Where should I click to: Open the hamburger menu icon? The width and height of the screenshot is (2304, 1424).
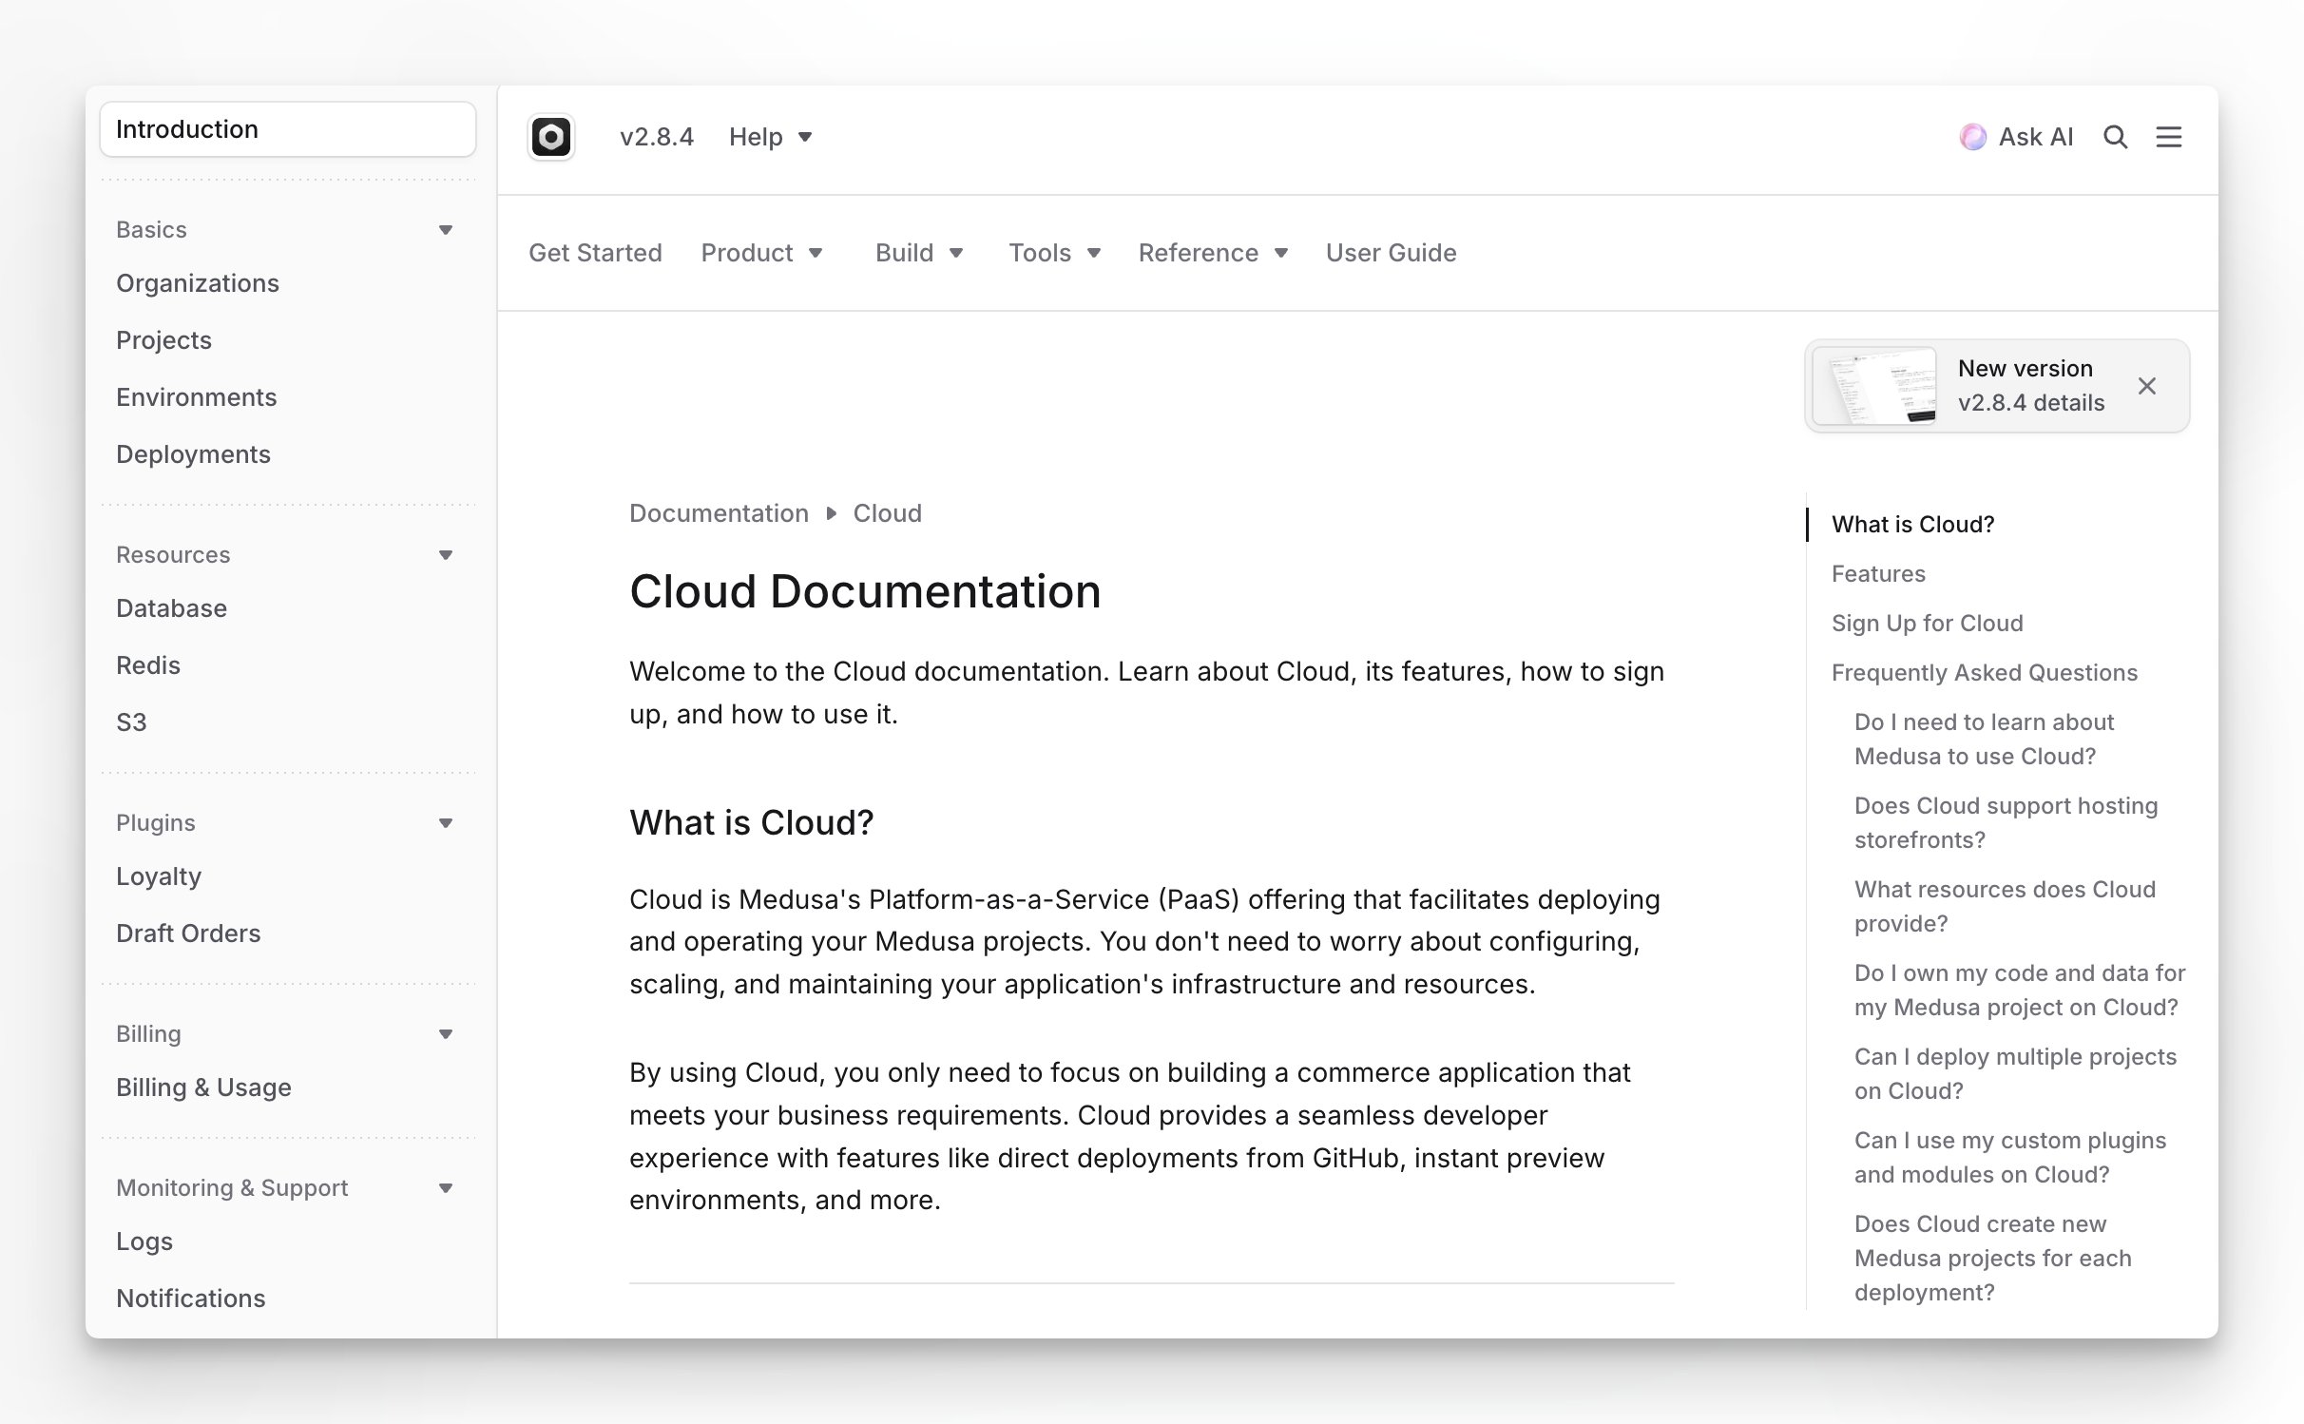pos(2168,137)
